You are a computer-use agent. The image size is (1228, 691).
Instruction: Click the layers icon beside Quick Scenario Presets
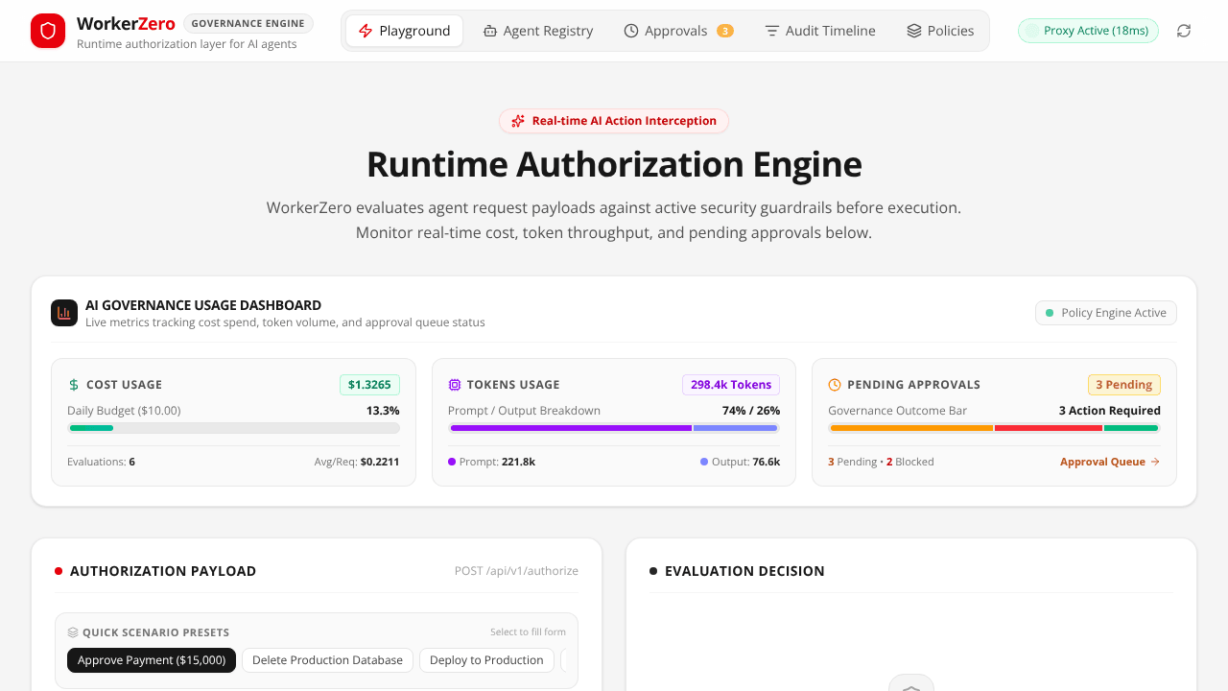73,632
